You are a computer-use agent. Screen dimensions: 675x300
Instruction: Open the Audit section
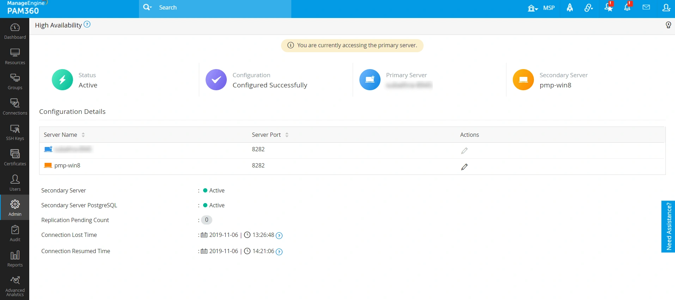[15, 233]
